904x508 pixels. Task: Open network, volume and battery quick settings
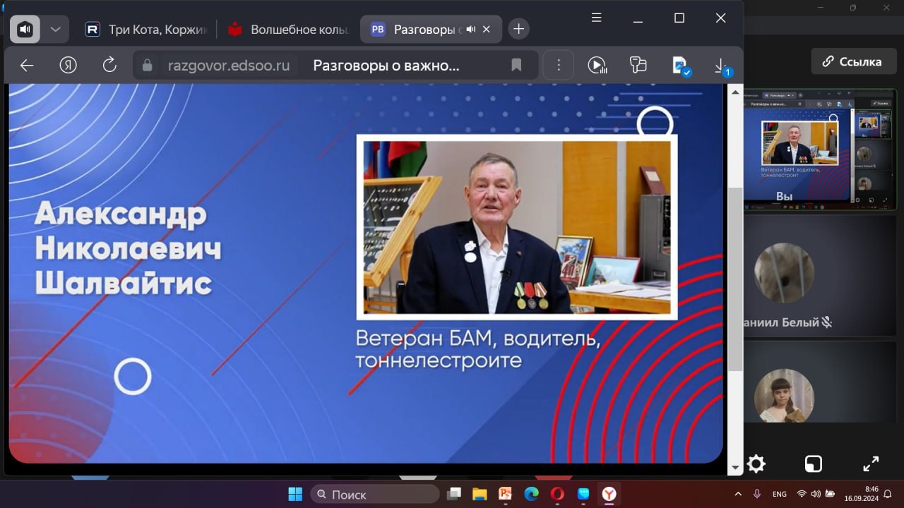click(815, 494)
